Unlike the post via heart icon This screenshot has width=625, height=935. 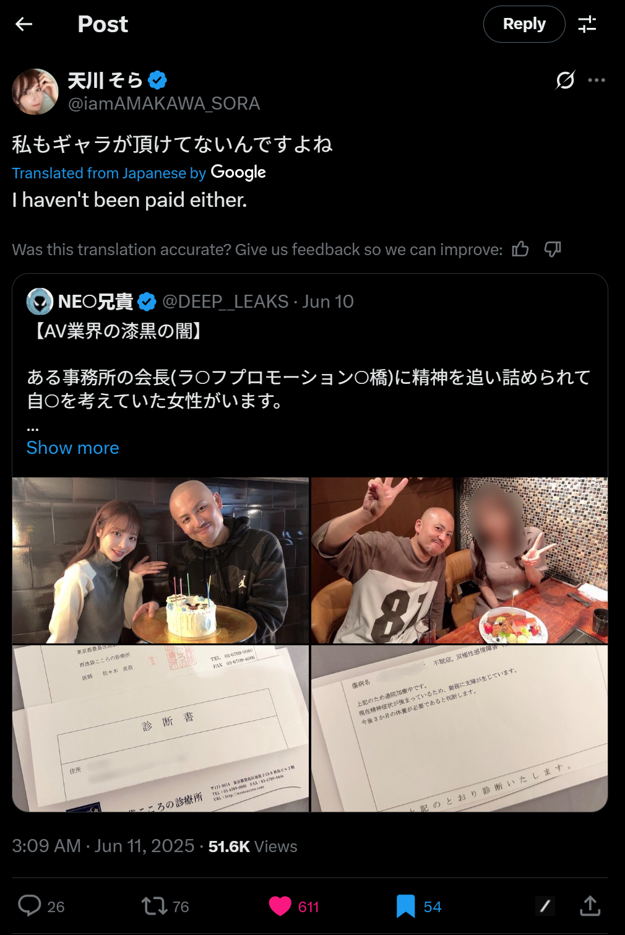tap(280, 907)
